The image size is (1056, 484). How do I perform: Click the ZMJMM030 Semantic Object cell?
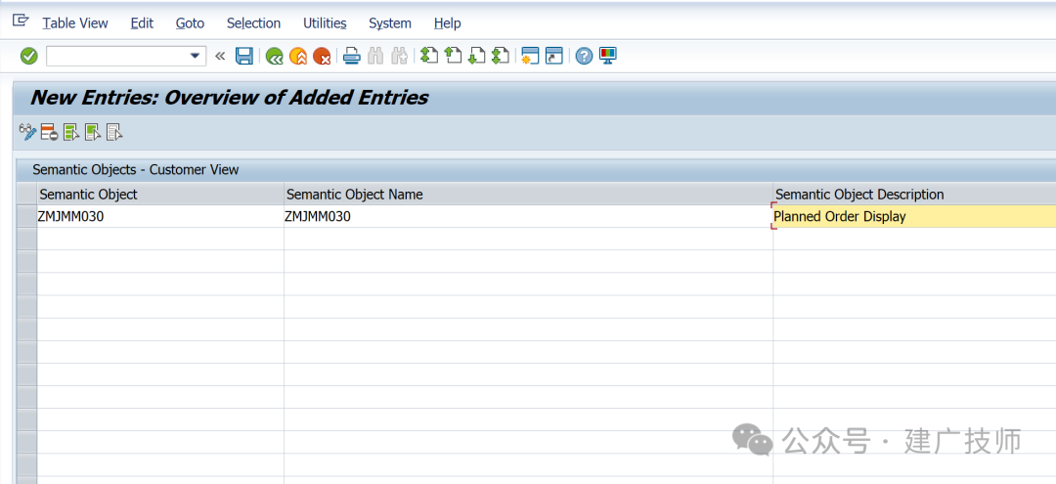[x=160, y=216]
